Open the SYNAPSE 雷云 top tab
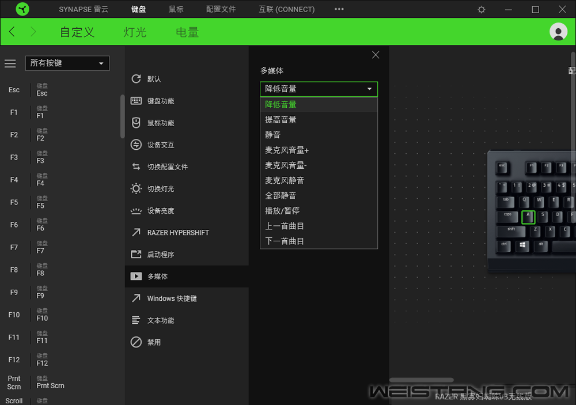 click(84, 9)
